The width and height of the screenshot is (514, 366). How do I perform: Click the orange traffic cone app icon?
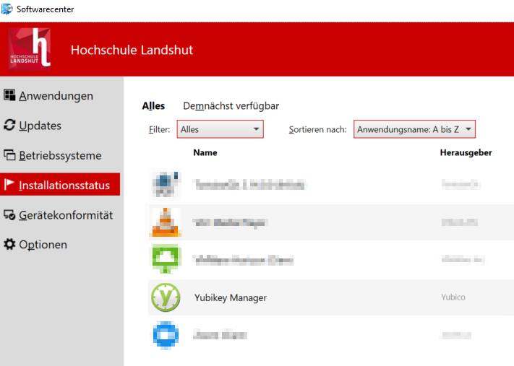pyautogui.click(x=165, y=222)
